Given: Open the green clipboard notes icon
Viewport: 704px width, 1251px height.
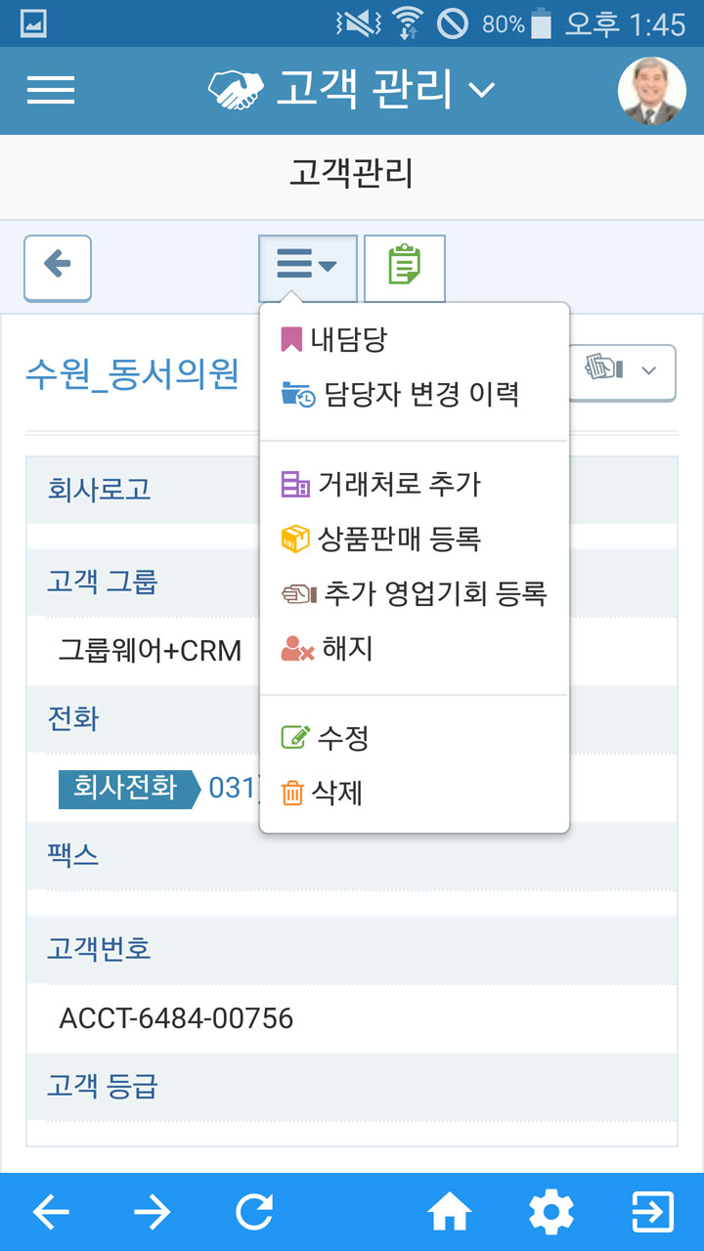Looking at the screenshot, I should pos(405,268).
